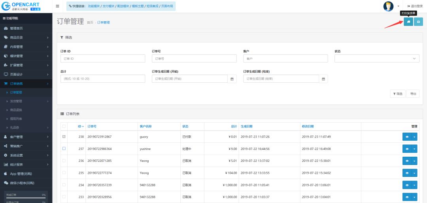View order 236 via eye icon
This screenshot has width=427, height=203.
point(407,161)
